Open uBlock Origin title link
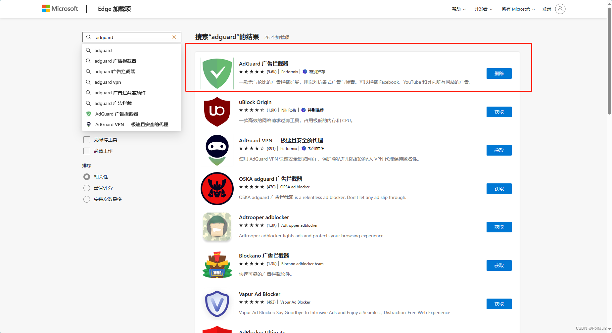Screen dimensions: 612x333 (x=255, y=102)
